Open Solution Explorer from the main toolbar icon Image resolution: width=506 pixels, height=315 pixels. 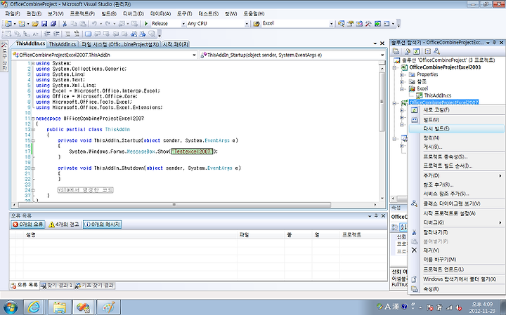pyautogui.click(x=341, y=24)
